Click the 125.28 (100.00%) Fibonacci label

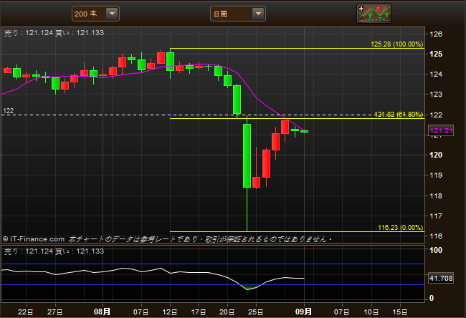tap(396, 44)
